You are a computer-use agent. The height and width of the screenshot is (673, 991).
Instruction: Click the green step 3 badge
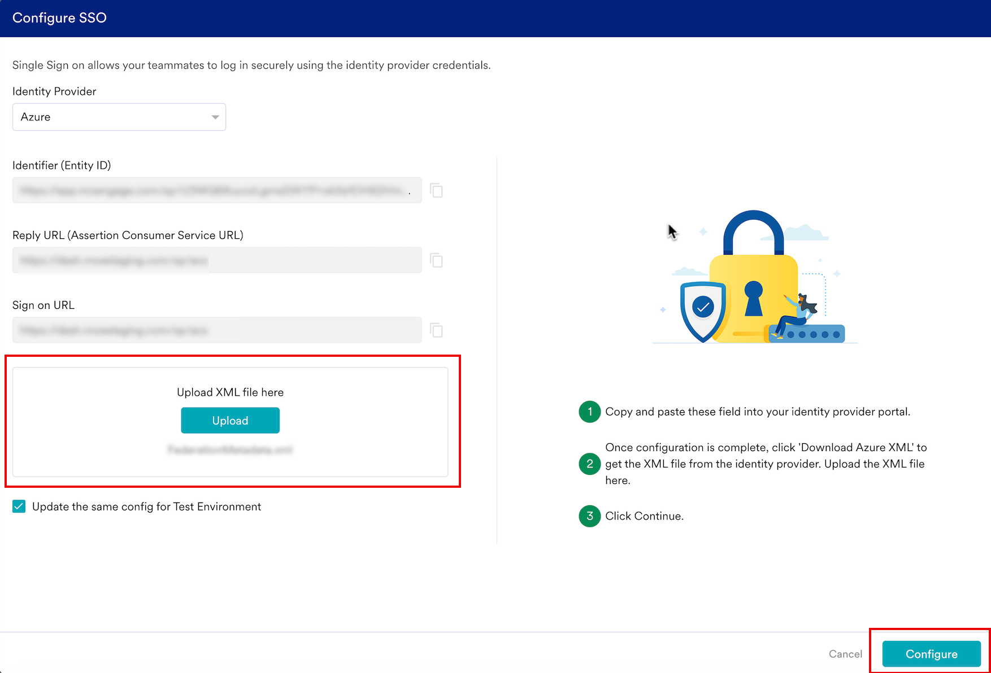589,516
